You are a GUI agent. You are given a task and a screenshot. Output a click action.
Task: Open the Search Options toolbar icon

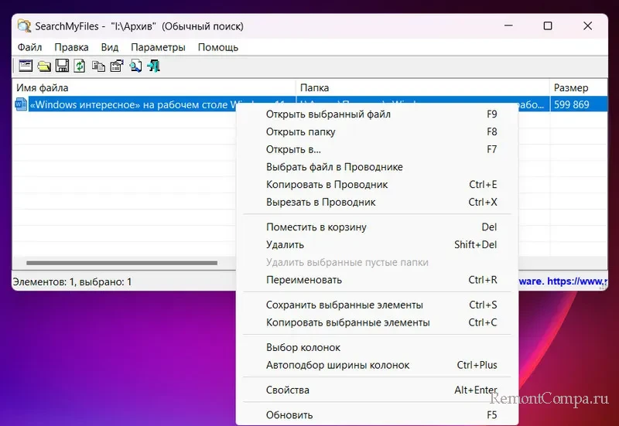25,66
